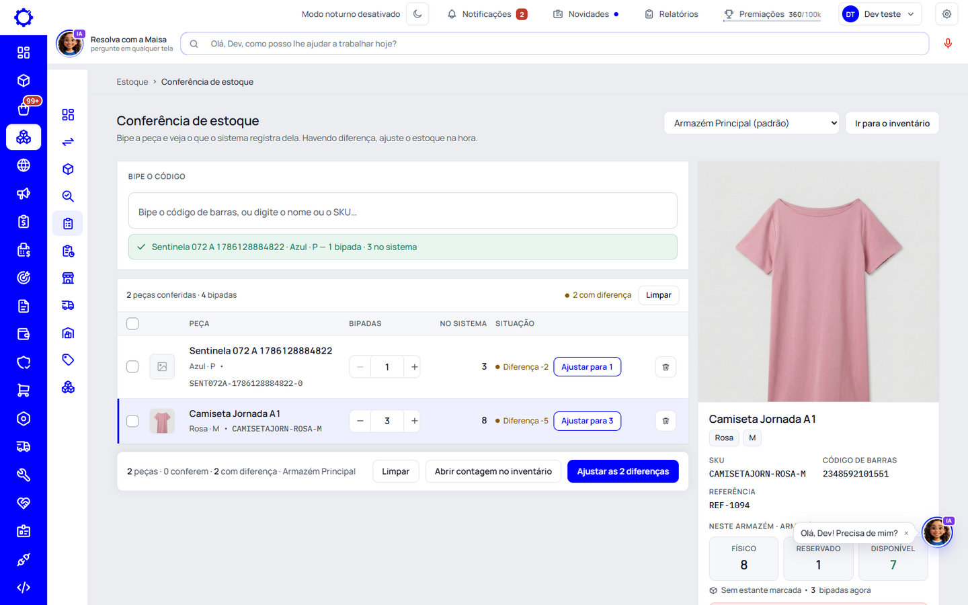968x605 pixels.
Task: Click Abrir contagem no inventário button
Action: [x=493, y=471]
